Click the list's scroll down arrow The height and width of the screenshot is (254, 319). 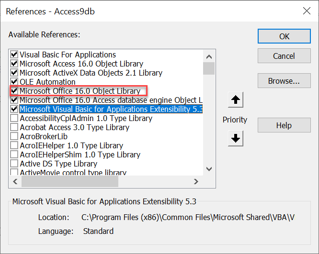(x=209, y=169)
